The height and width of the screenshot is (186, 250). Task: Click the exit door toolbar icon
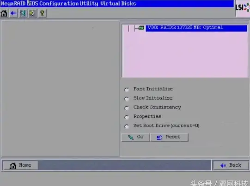coord(23,13)
